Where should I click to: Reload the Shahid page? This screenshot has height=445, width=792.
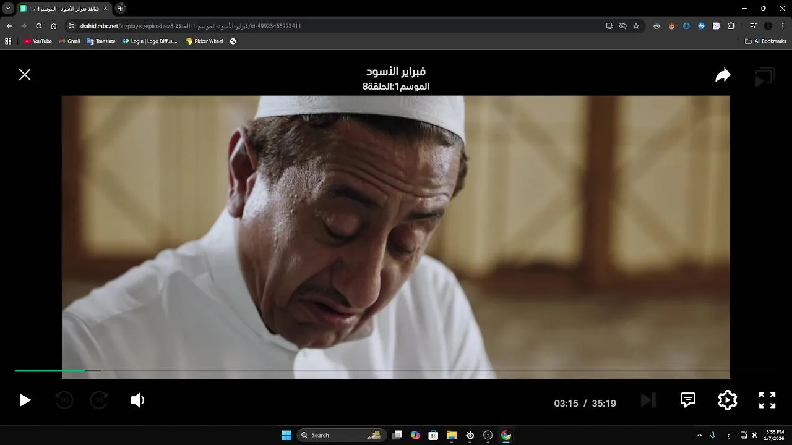[x=38, y=26]
